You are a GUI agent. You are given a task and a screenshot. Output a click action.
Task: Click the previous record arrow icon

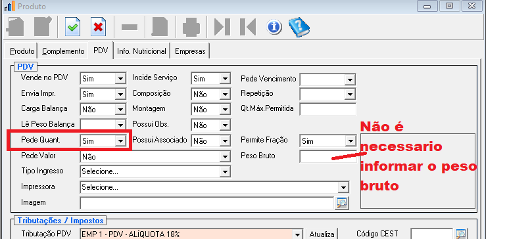click(x=248, y=27)
